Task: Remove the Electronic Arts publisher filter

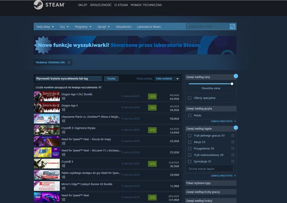Action: coord(69,62)
